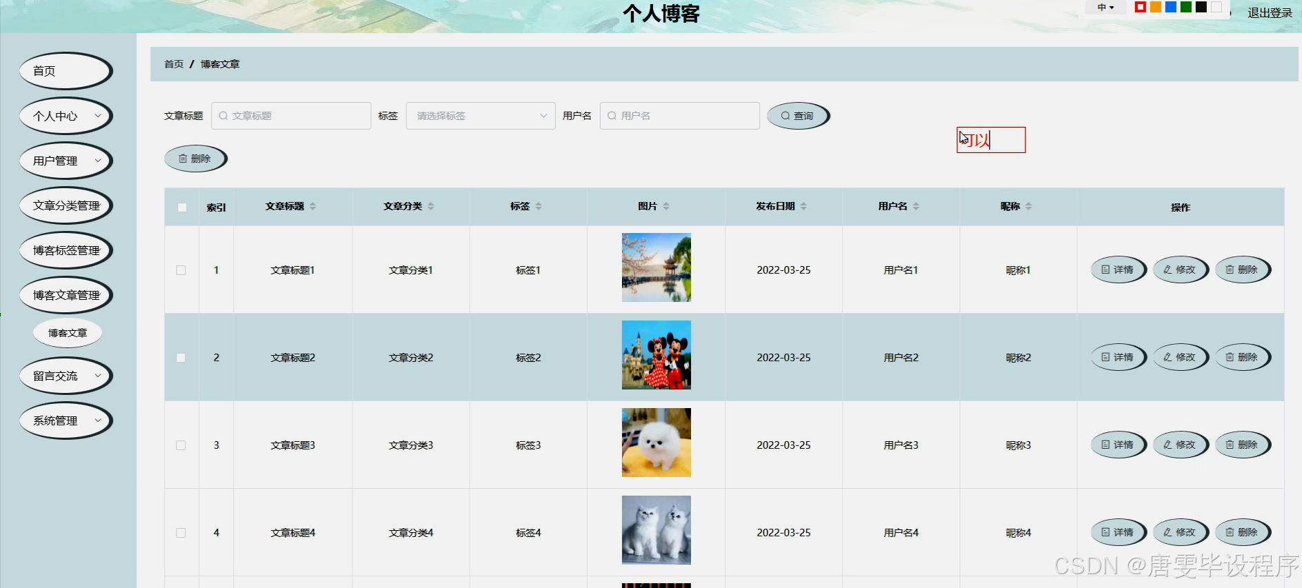Pick the red color swatch

(1140, 7)
